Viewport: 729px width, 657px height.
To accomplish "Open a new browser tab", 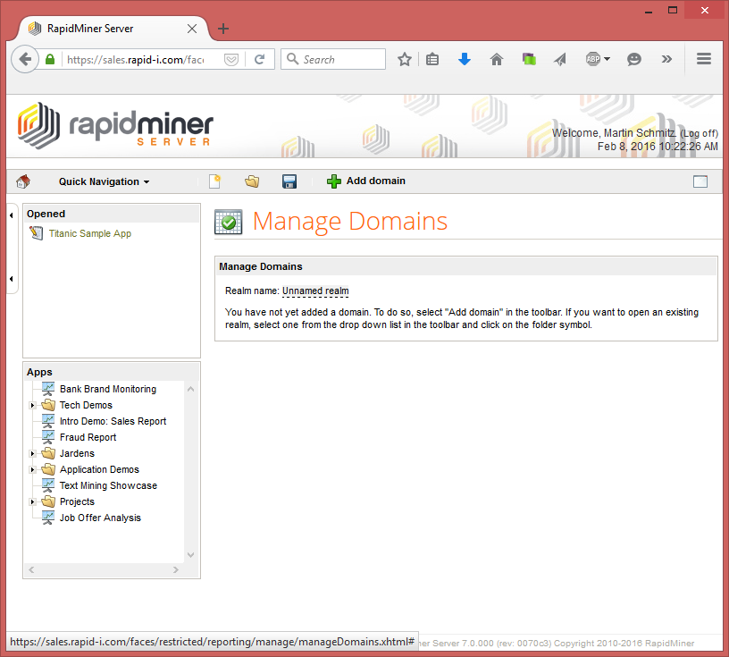I will click(x=223, y=29).
